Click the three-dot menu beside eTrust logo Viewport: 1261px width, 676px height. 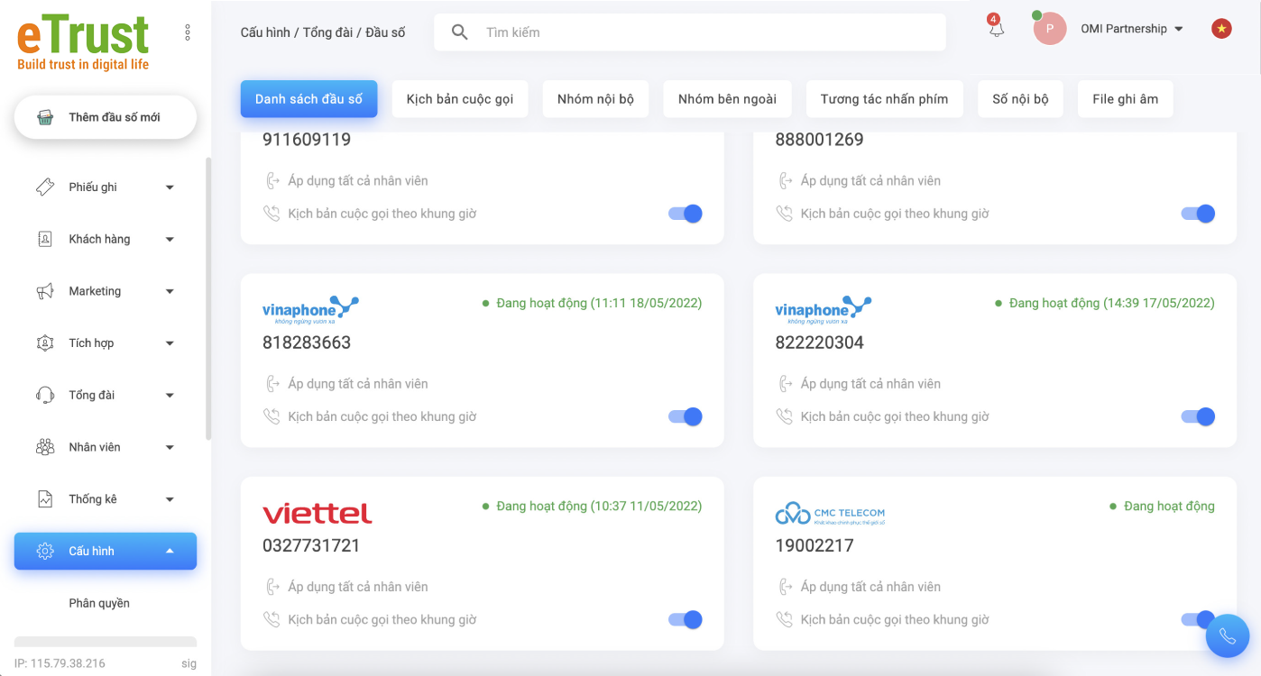click(188, 32)
